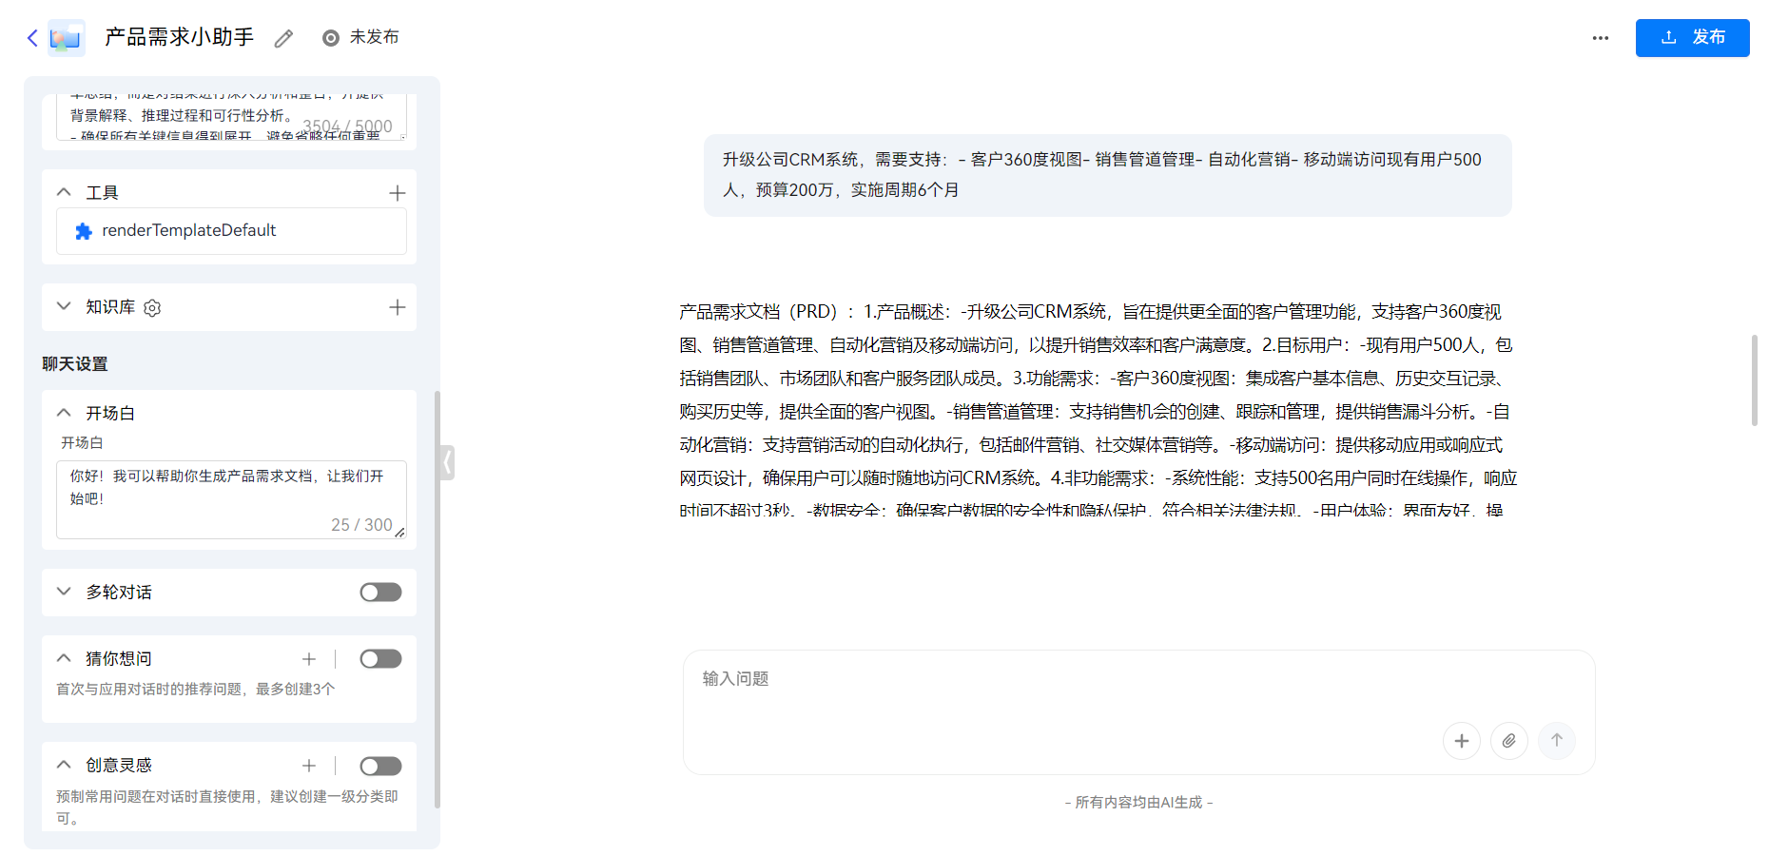Click the plus icon inside the chat input

tap(1462, 740)
